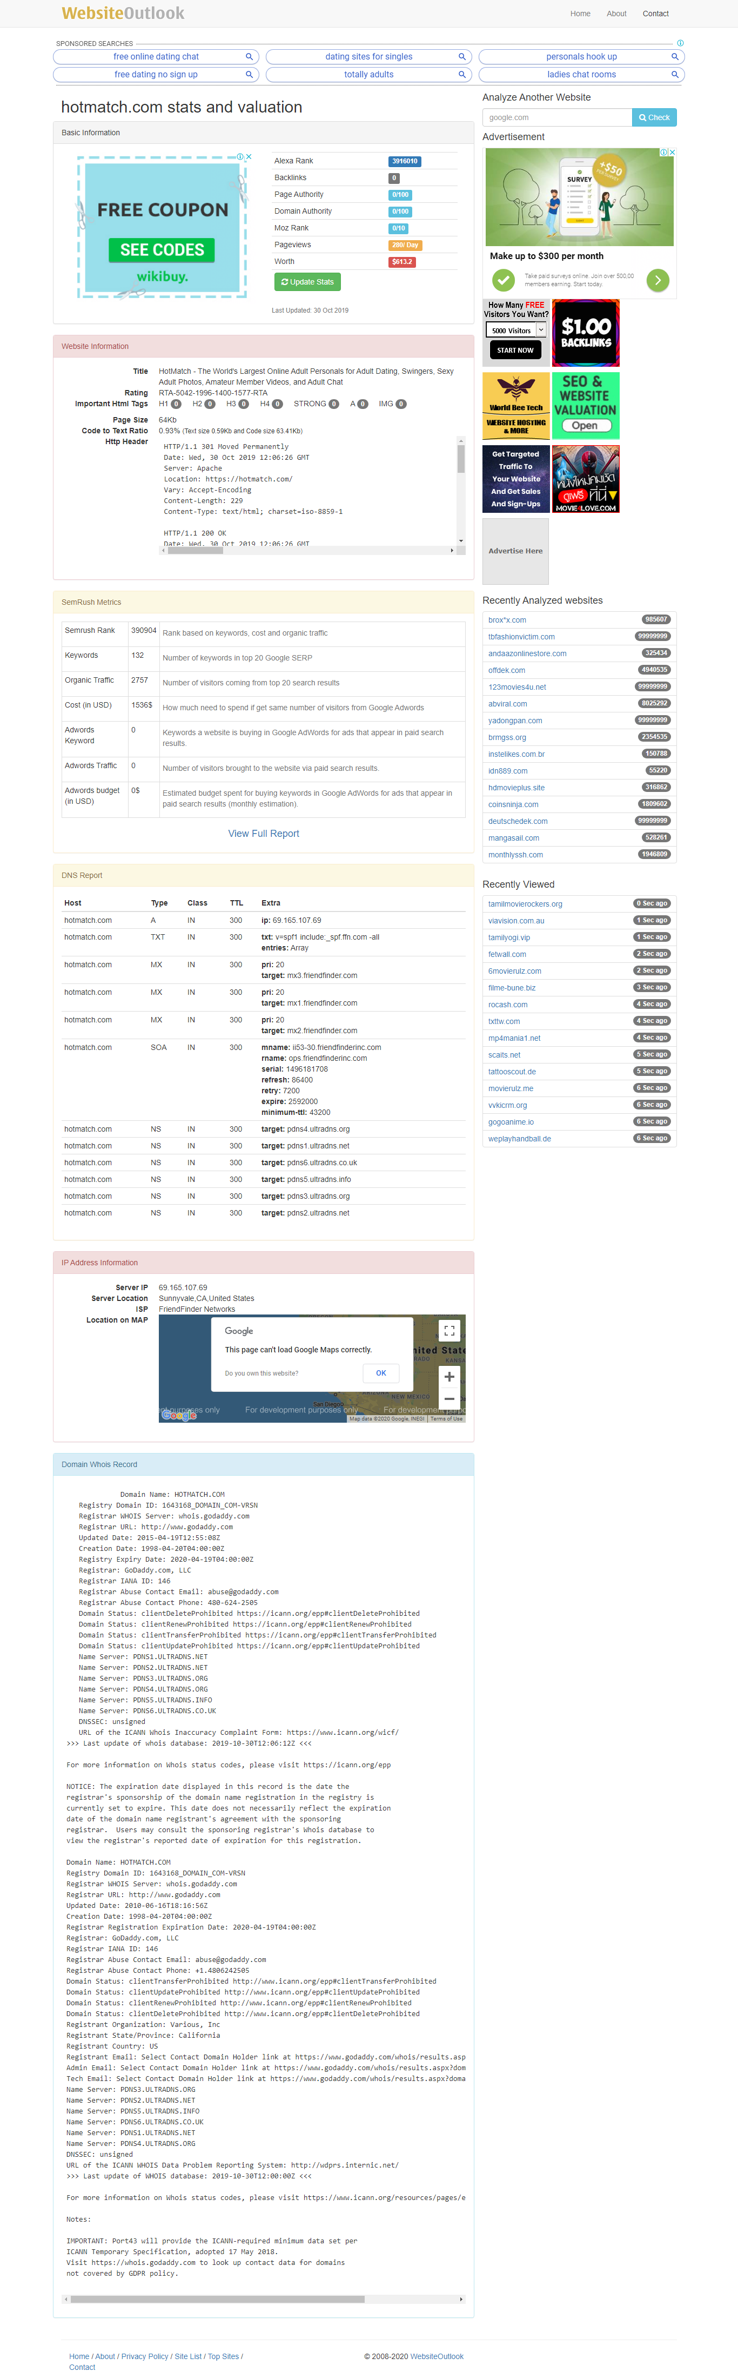Viewport: 738px width, 2378px height.
Task: Click Semrush Rank value 390904
Action: 143,631
